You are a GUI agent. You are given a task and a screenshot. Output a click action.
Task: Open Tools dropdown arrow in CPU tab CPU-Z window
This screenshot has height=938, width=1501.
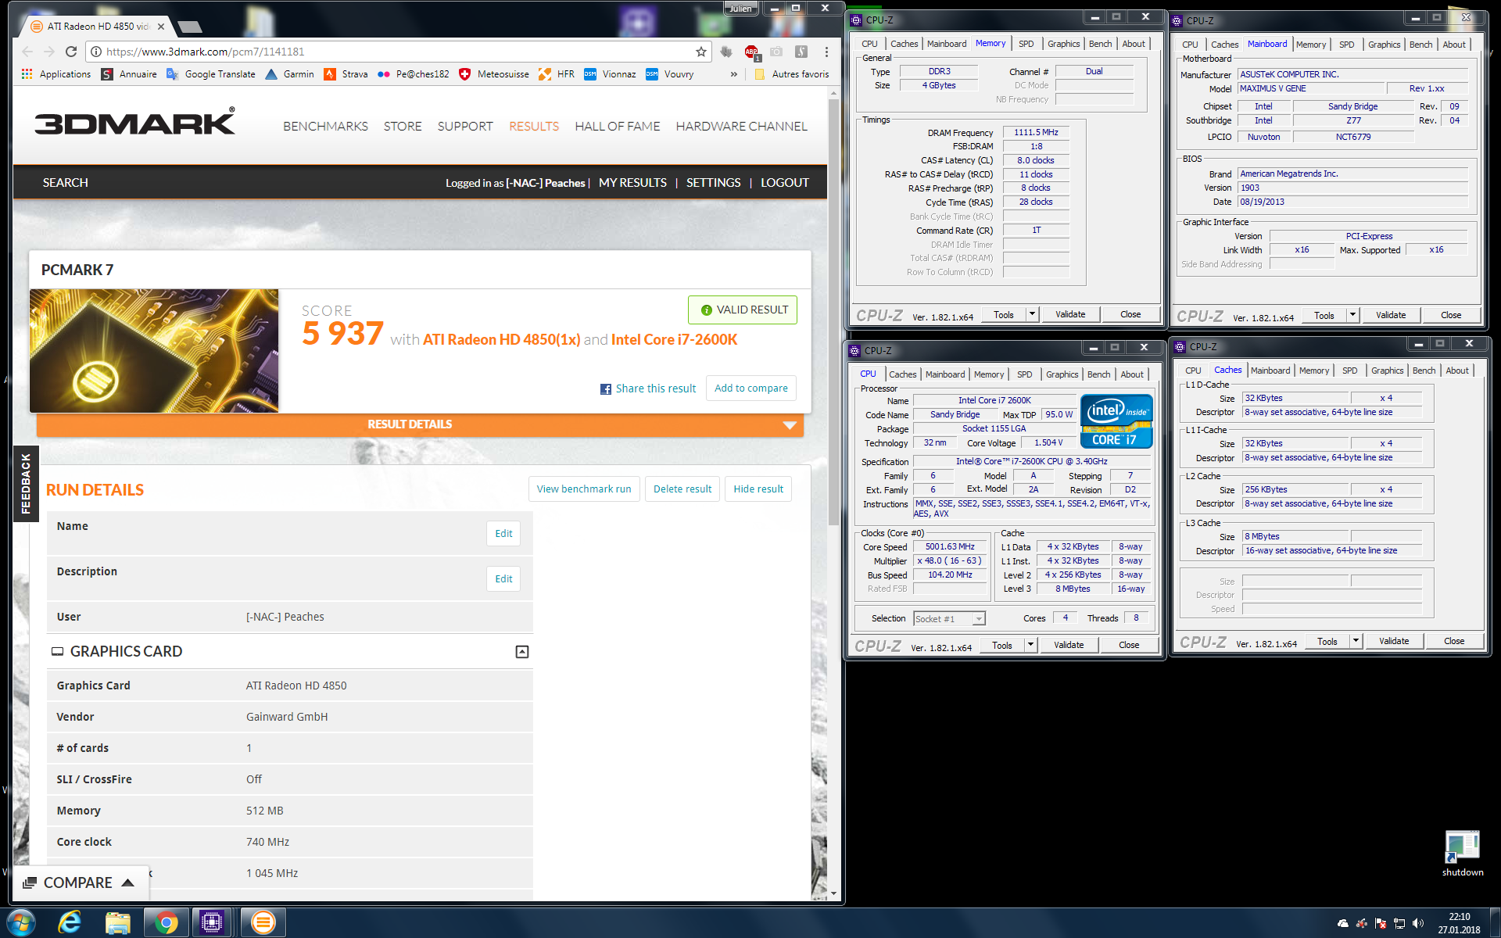[1030, 645]
